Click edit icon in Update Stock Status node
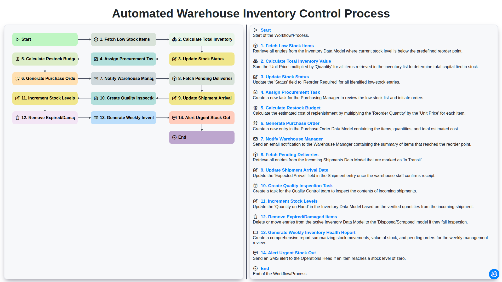Viewport: 502px width, 282px height. [174, 59]
